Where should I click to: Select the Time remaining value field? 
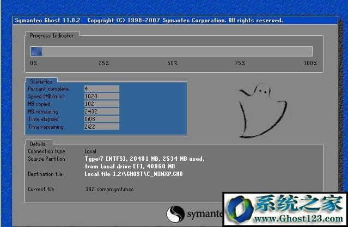101,127
